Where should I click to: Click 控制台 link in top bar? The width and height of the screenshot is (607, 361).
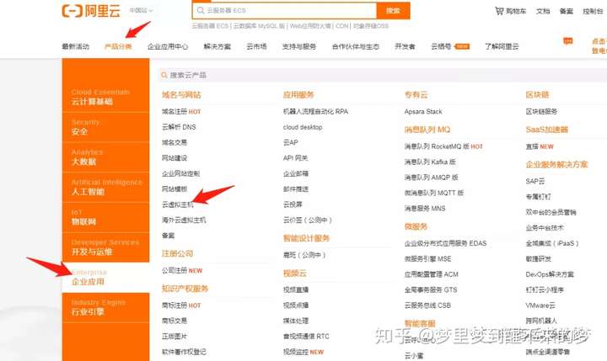593,11
